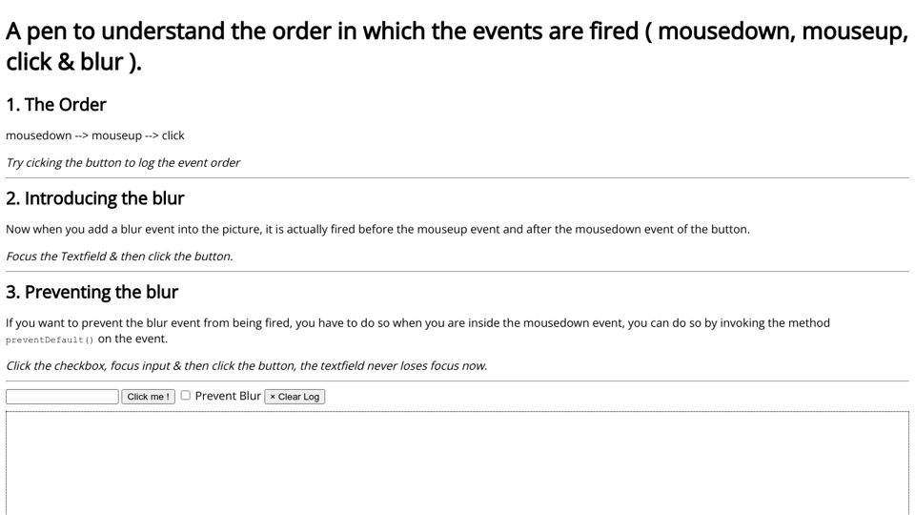Click the divider line below "The Order" section
The height and width of the screenshot is (515, 915).
tap(457, 178)
